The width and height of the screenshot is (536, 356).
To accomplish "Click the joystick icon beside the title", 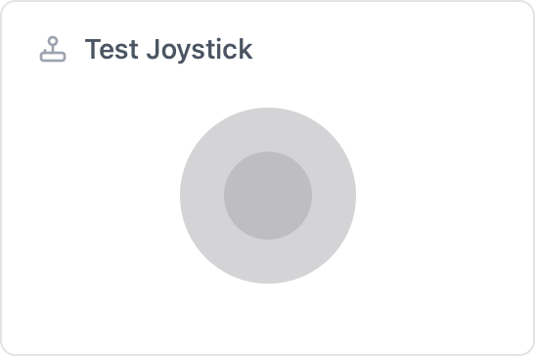I will tap(53, 49).
